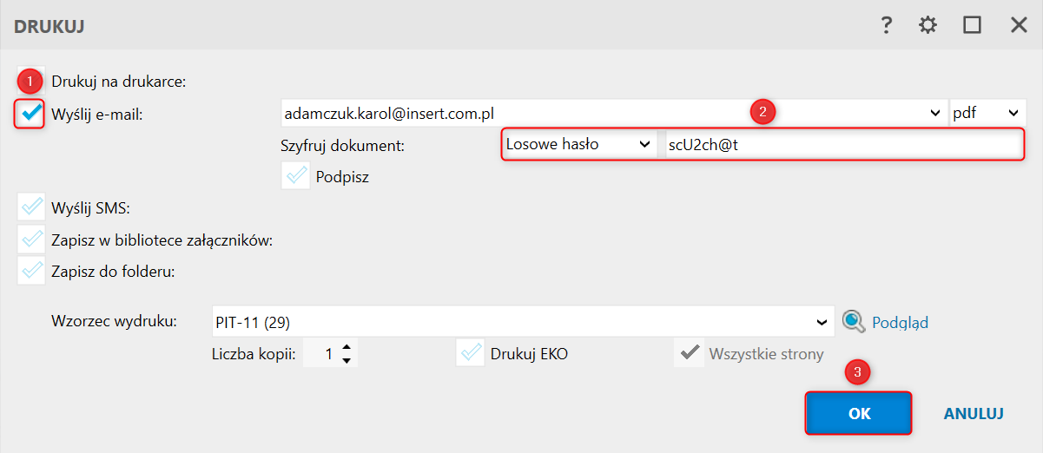Viewport: 1043px width, 453px height.
Task: Click the Wyślij e-mail label
Action: [96, 113]
